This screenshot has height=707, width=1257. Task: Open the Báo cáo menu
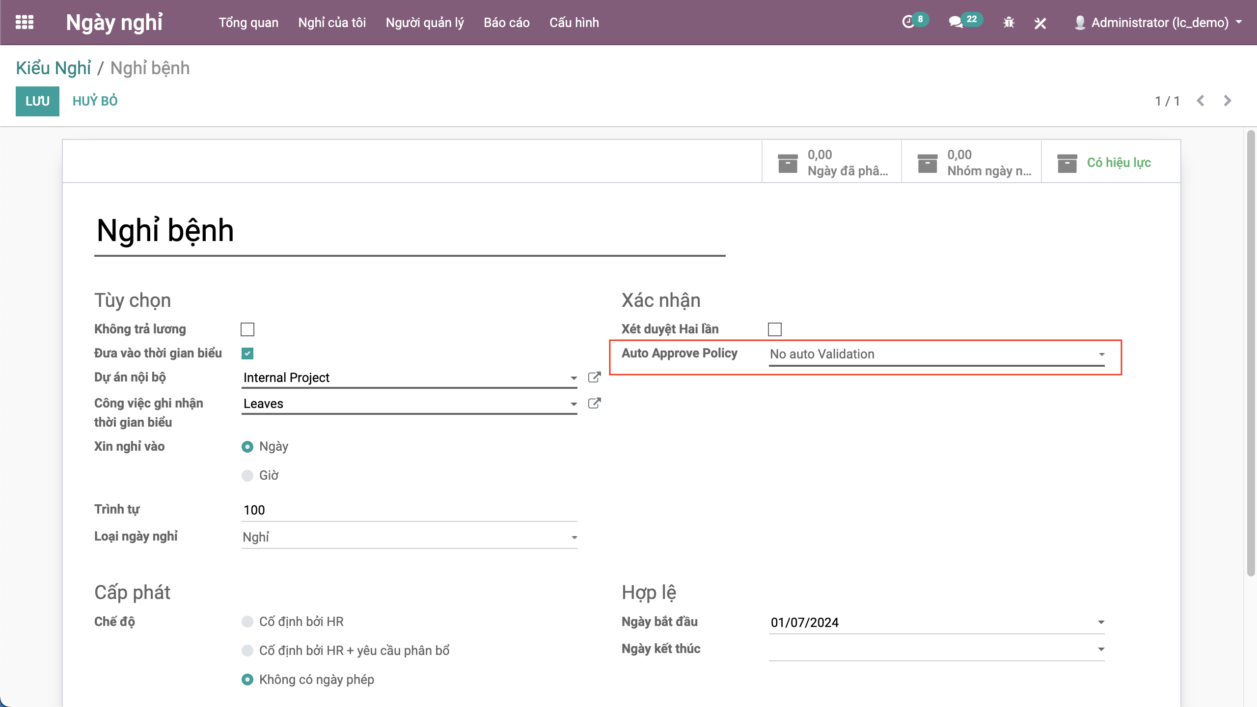coord(506,23)
